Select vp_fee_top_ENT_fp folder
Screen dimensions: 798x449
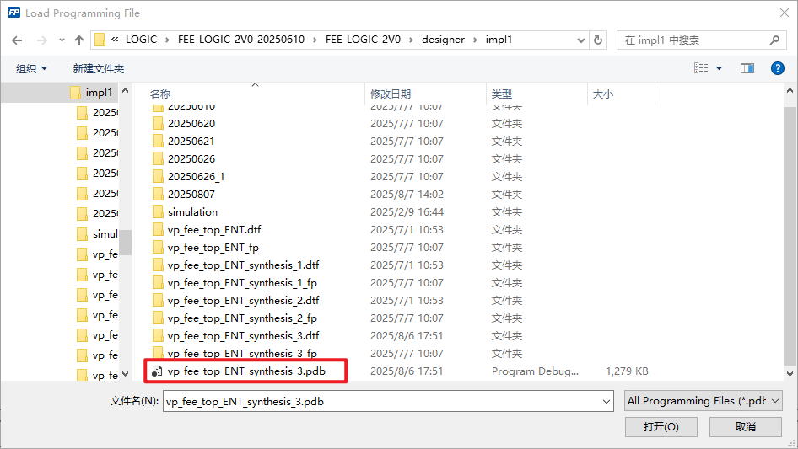213,248
